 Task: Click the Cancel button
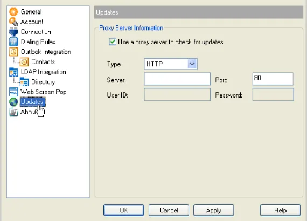click(x=169, y=210)
